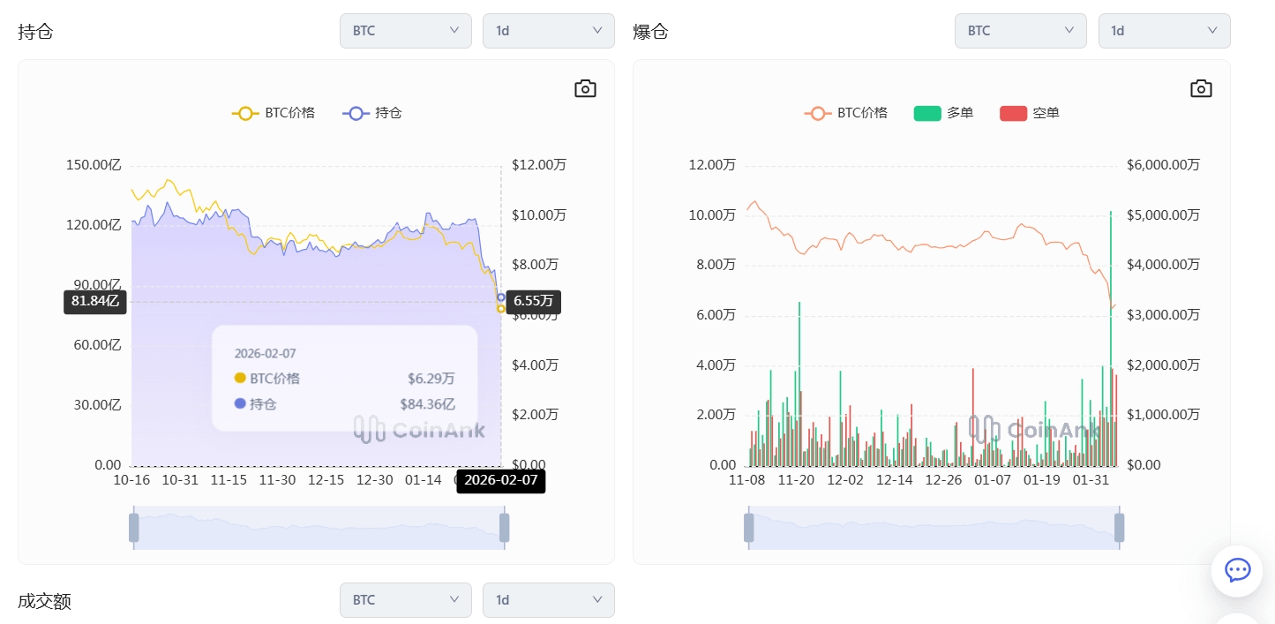The width and height of the screenshot is (1275, 624).
Task: Open the 1d dropdown for 成交额
Action: pyautogui.click(x=548, y=600)
